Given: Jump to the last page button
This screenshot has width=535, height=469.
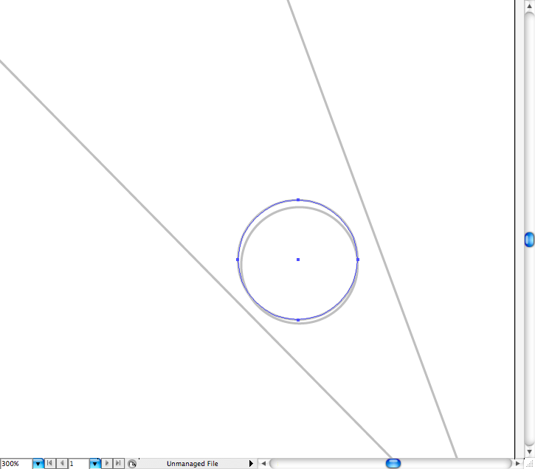Looking at the screenshot, I should pyautogui.click(x=119, y=464).
